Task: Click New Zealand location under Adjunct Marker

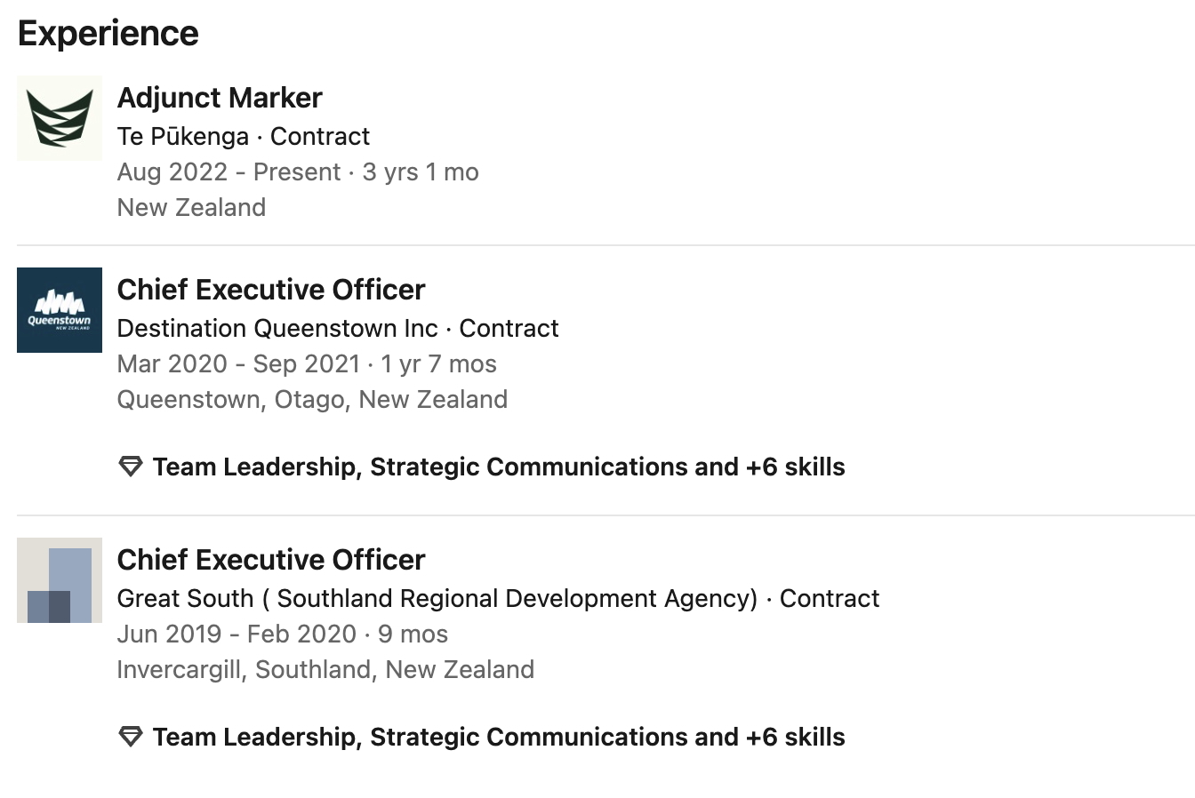Action: pos(191,208)
